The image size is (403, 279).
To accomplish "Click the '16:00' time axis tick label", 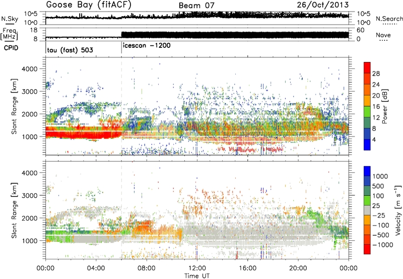I will coord(247,268).
